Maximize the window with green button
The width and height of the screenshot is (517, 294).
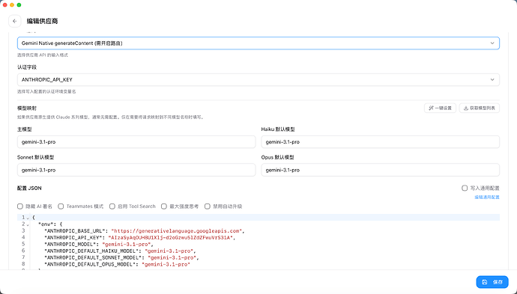pos(19,4)
